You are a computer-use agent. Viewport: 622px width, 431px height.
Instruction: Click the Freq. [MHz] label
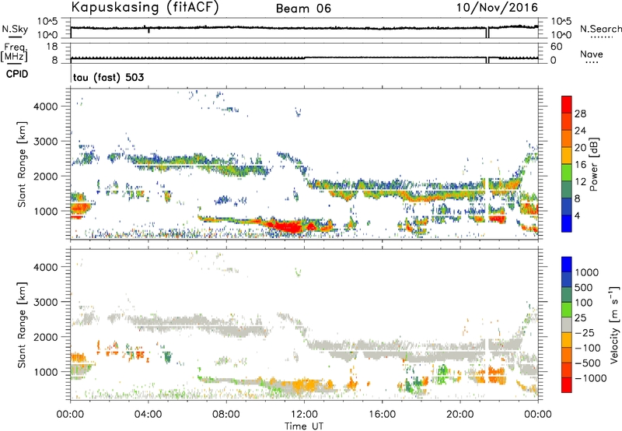click(14, 53)
